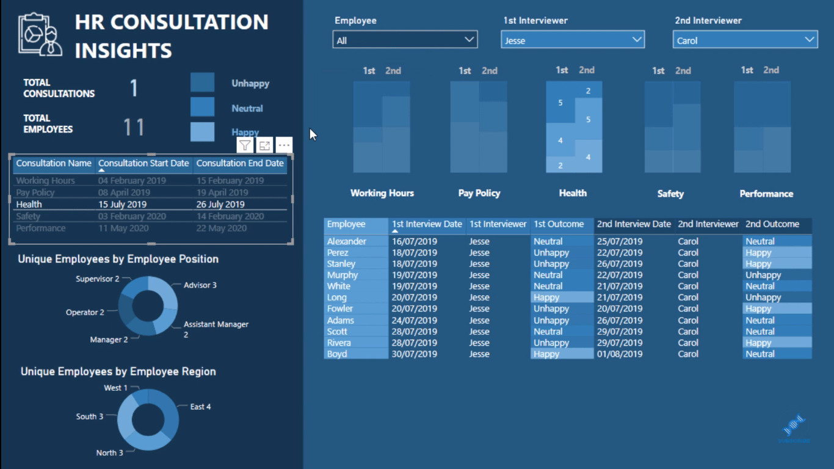Expand the 1st Interviewer dropdown showing Jesse
The image size is (834, 469).
(x=573, y=40)
